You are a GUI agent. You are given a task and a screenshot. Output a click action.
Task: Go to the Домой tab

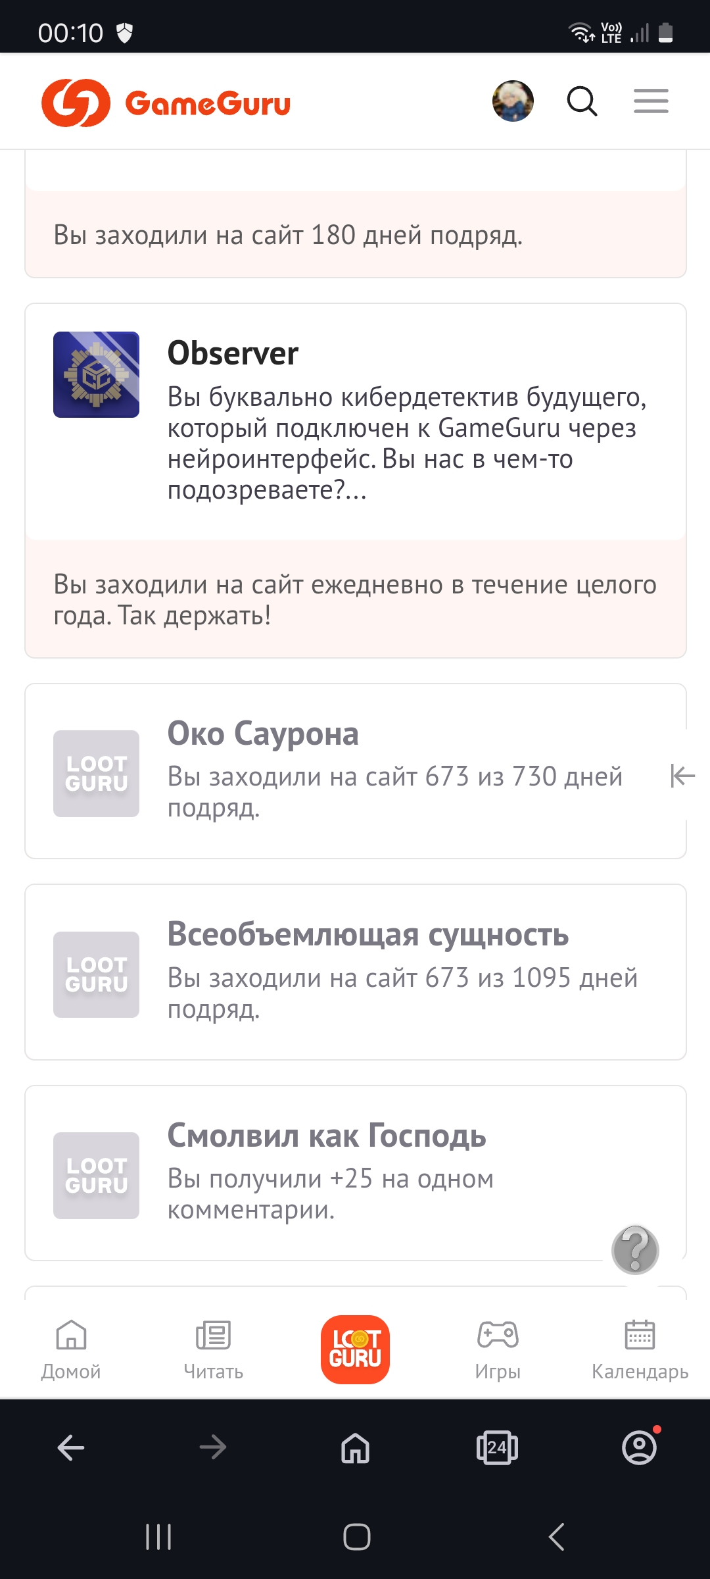[x=71, y=1349]
